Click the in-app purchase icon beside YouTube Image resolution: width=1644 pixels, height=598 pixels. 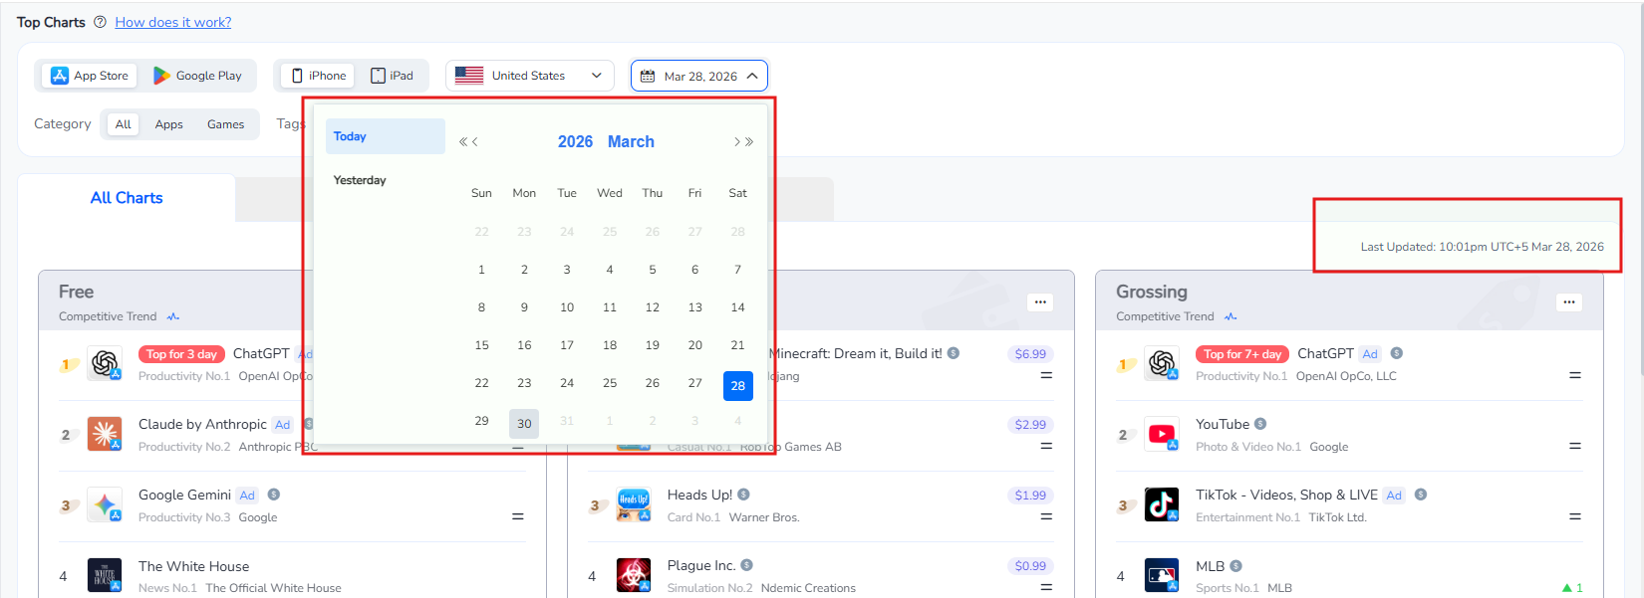[1260, 424]
